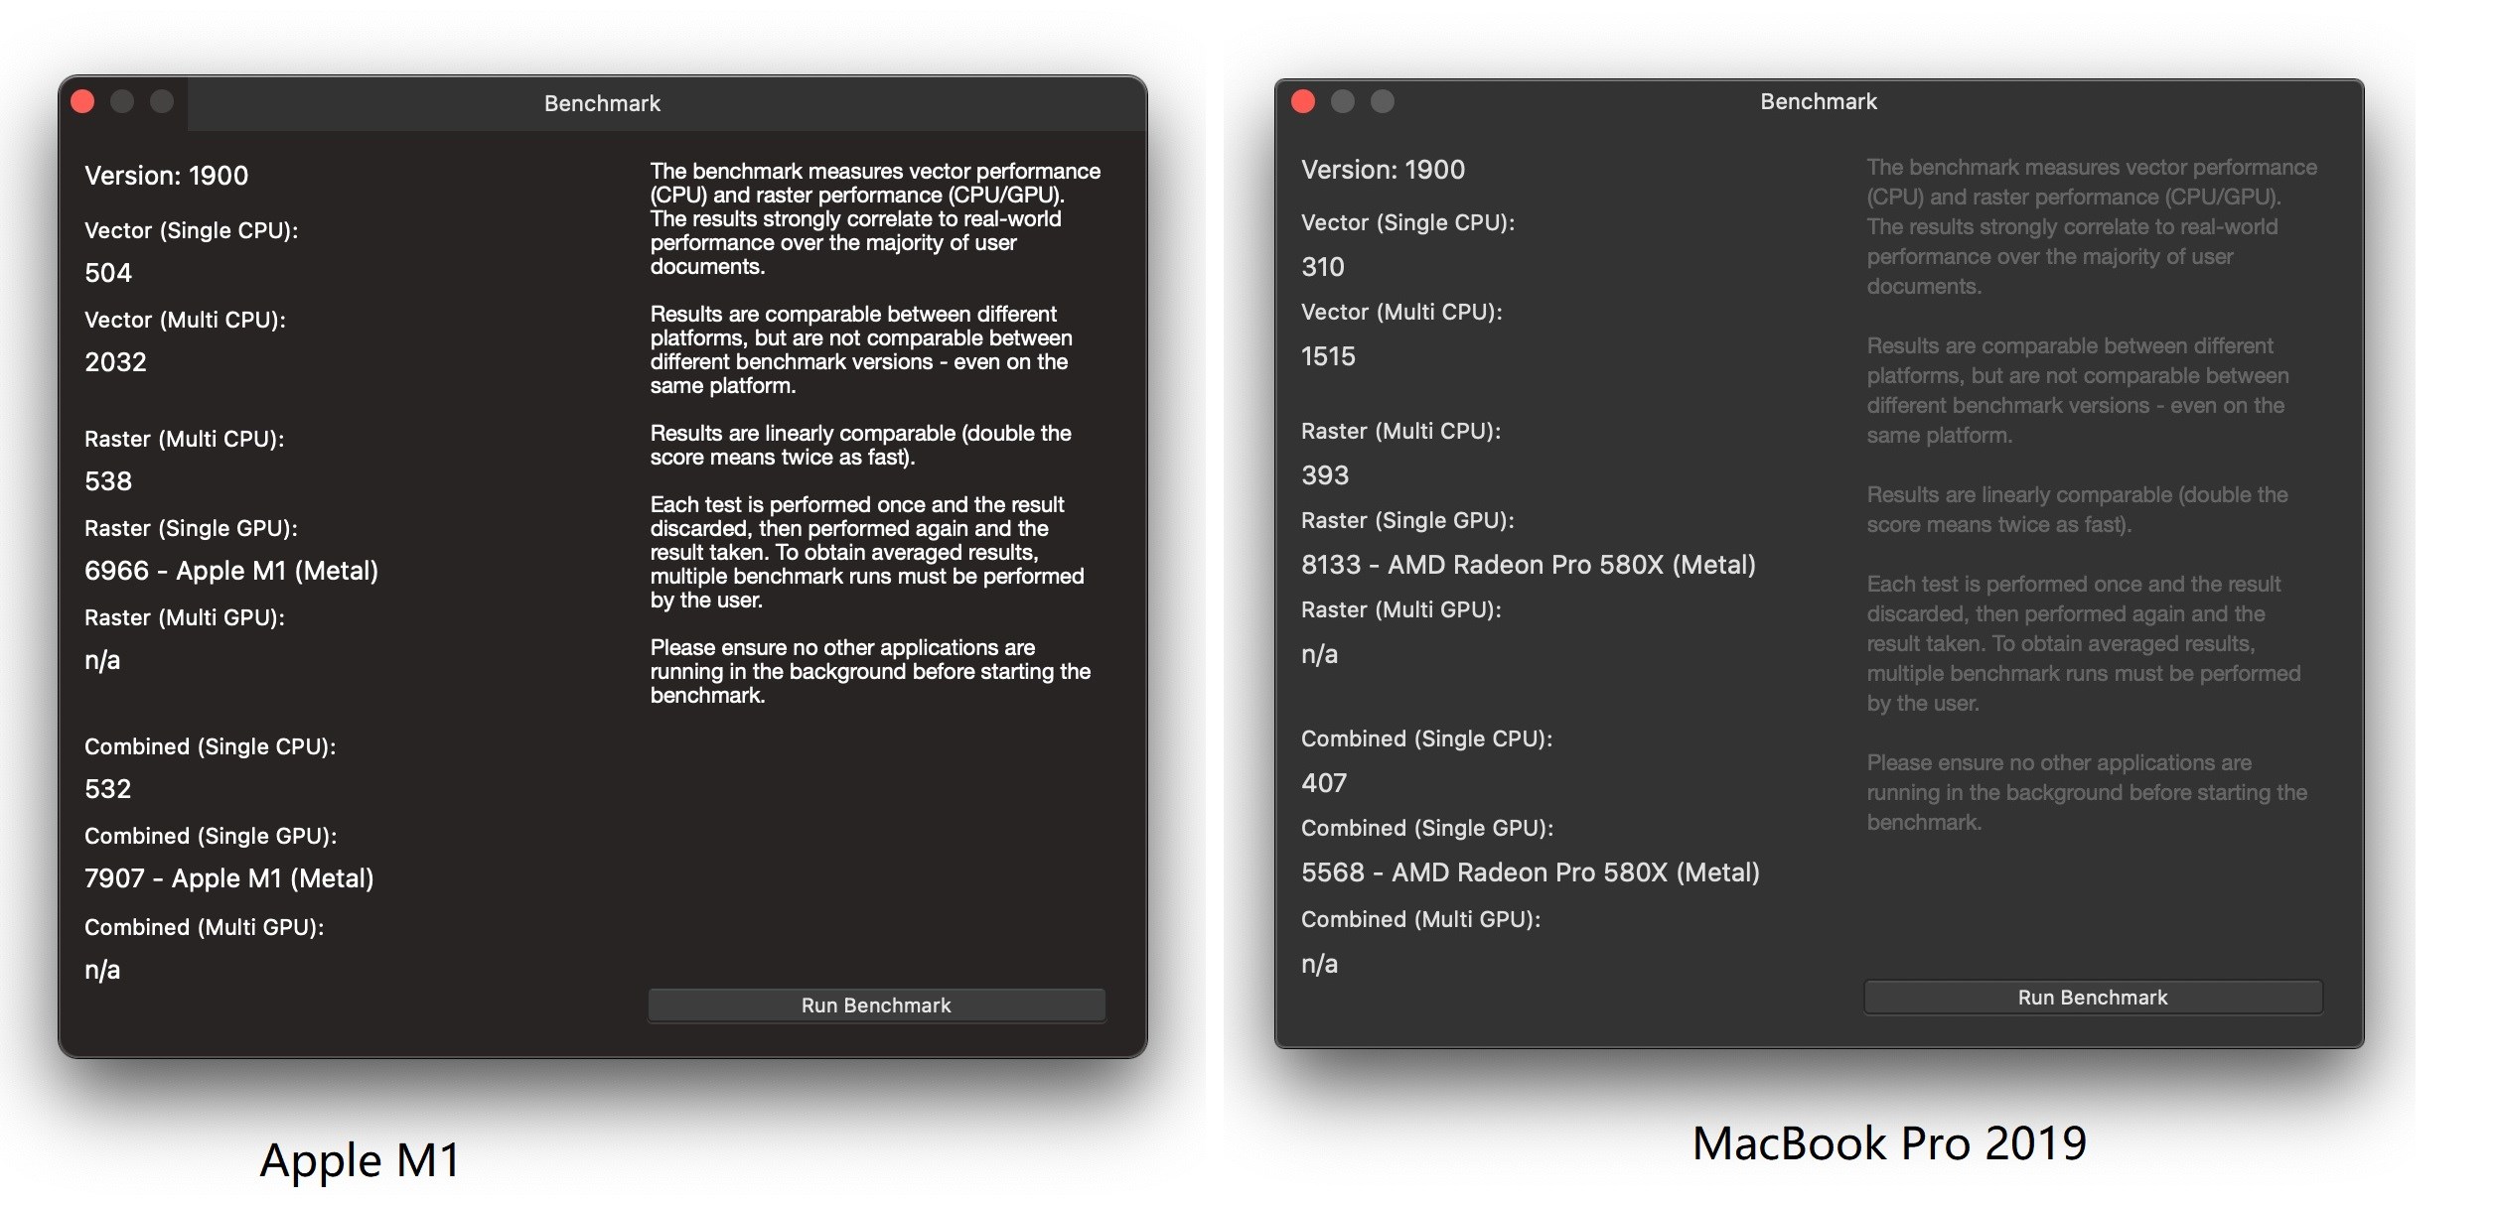
Task: Select the 532 Combined Single CPU score
Action: [108, 789]
